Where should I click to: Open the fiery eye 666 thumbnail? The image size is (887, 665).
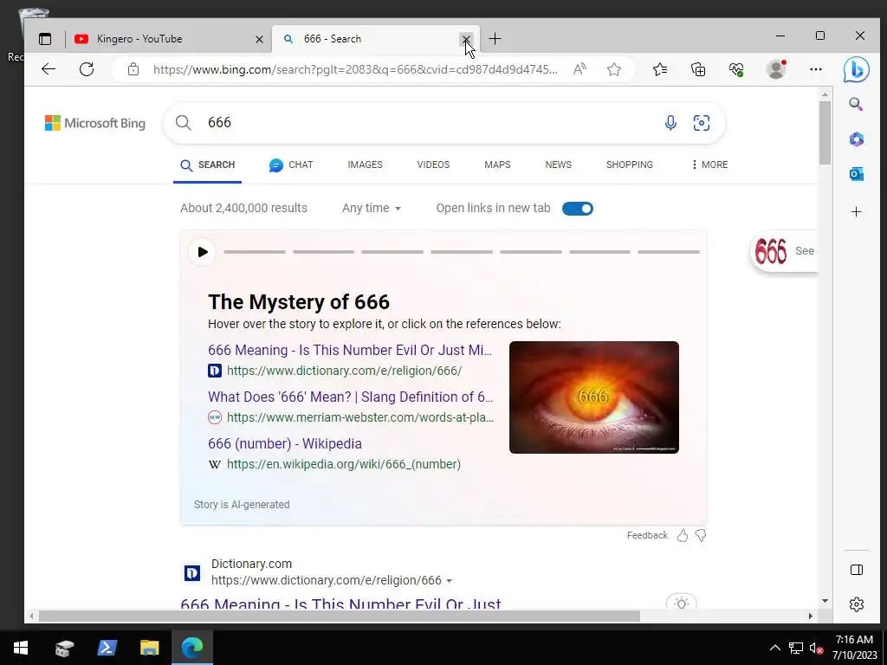coord(594,397)
